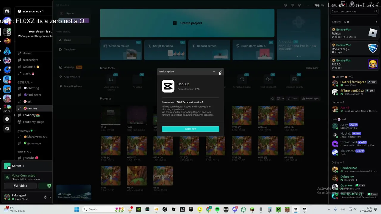381x214 pixels.
Task: Open the denied channel
Action: [x=28, y=53]
